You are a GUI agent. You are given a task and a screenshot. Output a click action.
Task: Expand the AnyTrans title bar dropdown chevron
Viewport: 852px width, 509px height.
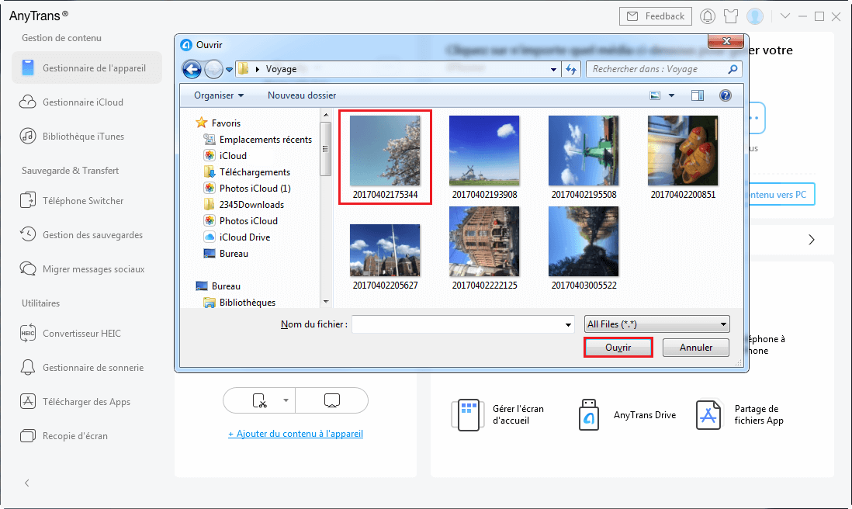pos(785,16)
